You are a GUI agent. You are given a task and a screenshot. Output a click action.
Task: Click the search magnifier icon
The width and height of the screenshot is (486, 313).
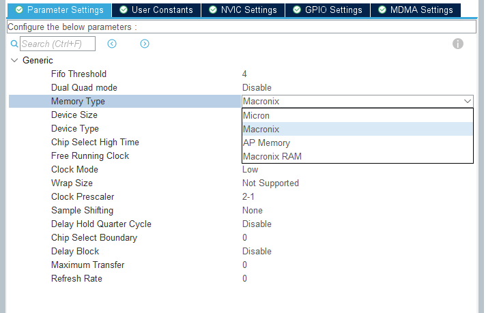coord(14,44)
